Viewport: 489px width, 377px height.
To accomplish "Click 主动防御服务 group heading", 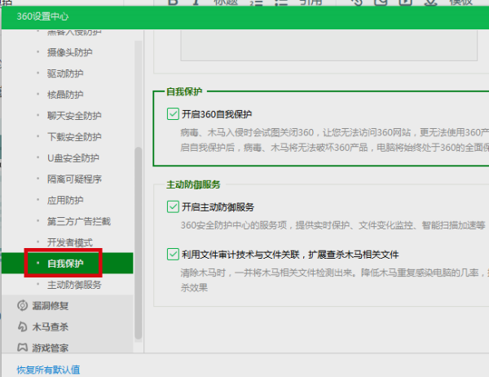I will click(193, 184).
